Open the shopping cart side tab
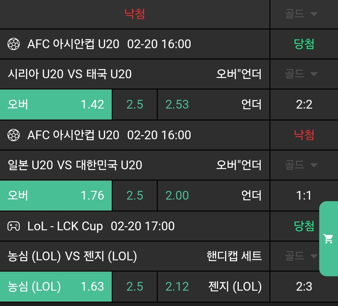 [328, 239]
